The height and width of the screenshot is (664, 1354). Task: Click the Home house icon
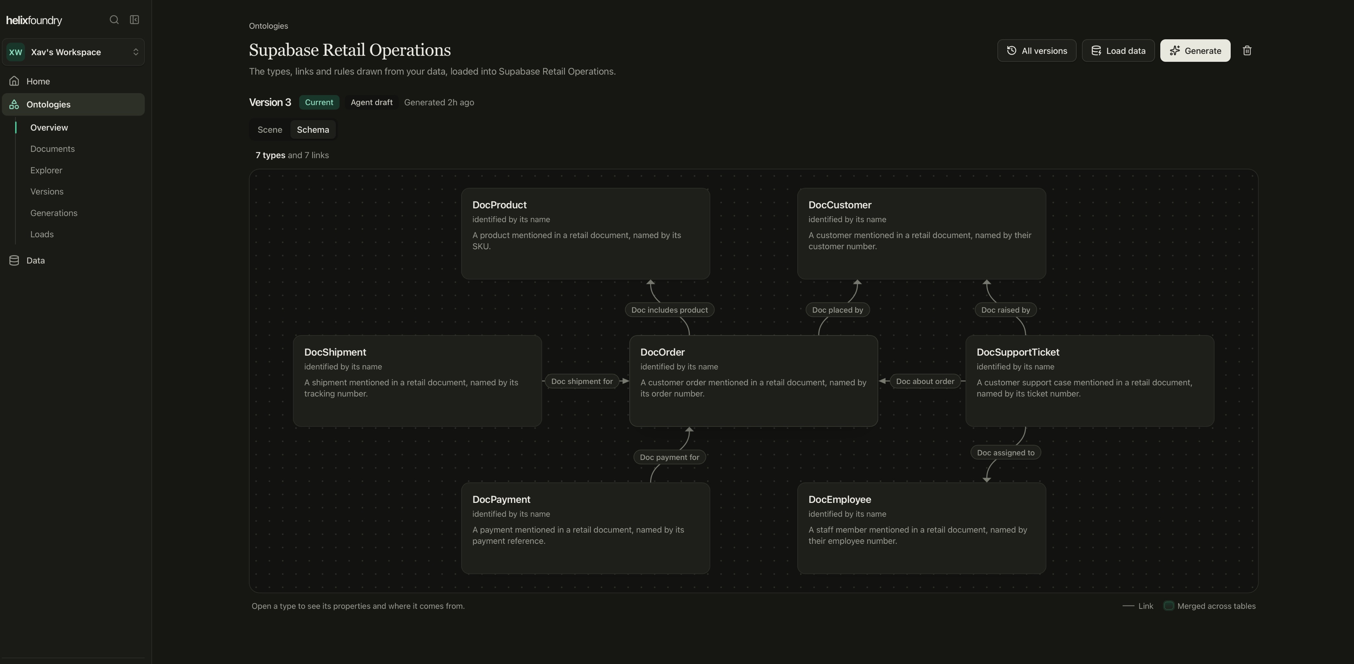[x=14, y=81]
